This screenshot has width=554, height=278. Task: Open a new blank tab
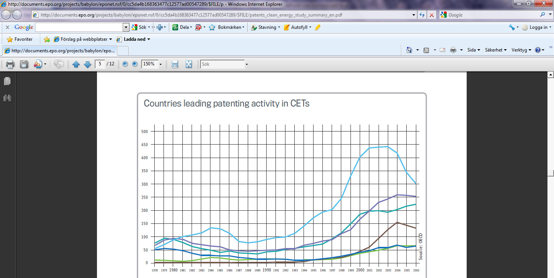pyautogui.click(x=123, y=51)
